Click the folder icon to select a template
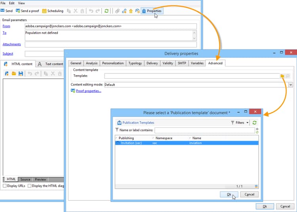This screenshot has width=297, height=212. [x=282, y=76]
